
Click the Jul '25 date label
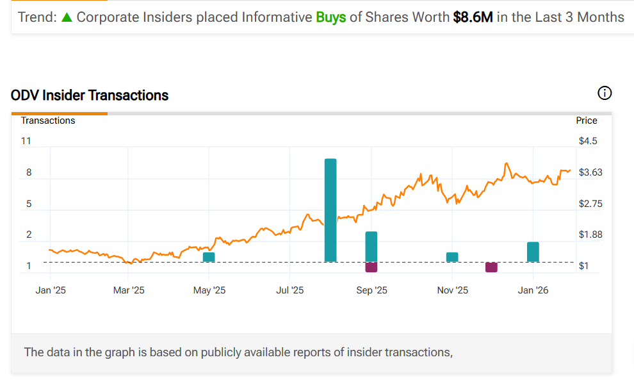(289, 290)
